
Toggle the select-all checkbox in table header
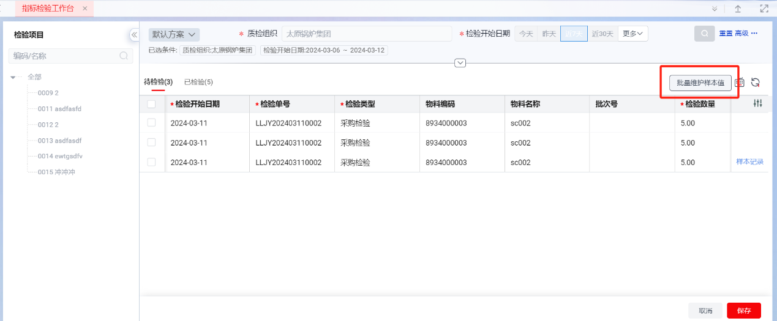point(151,104)
